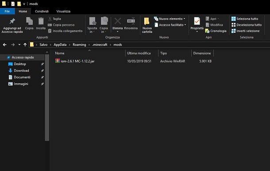The image size is (270, 171).
Task: Click the WinRAR icon of the jar file
Action: coord(58,61)
